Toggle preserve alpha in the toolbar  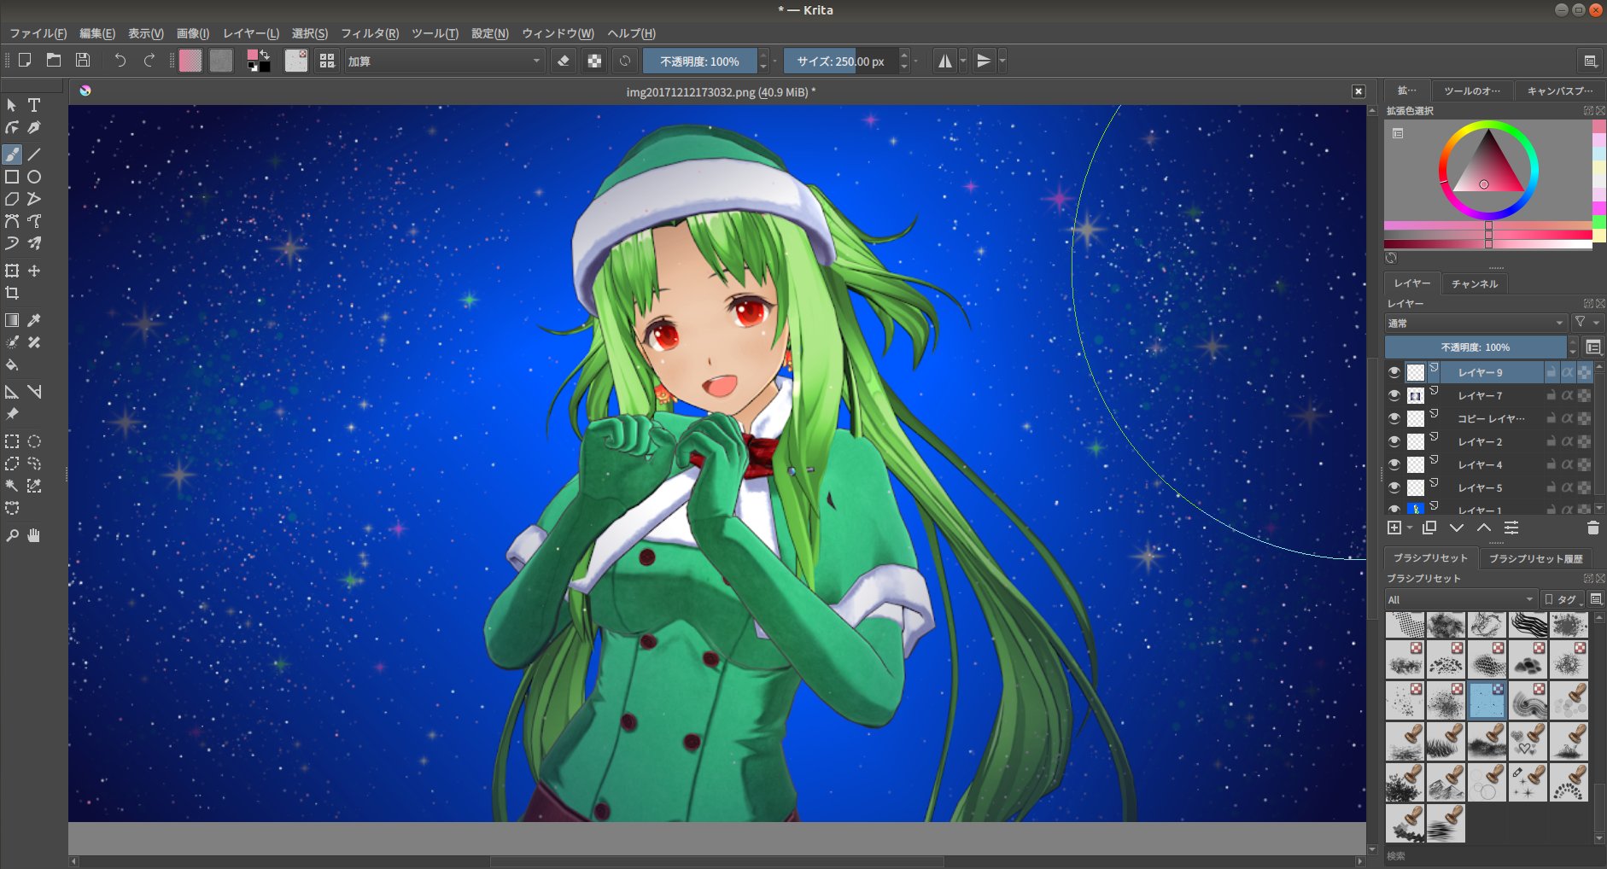[595, 61]
